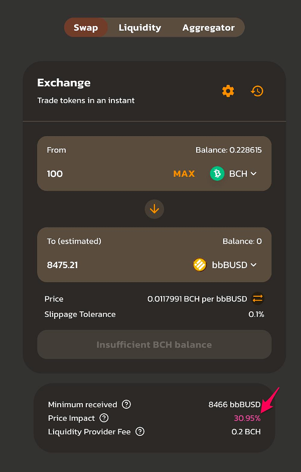Click the pink 30.95% price impact value
The width and height of the screenshot is (301, 472).
pyautogui.click(x=247, y=418)
